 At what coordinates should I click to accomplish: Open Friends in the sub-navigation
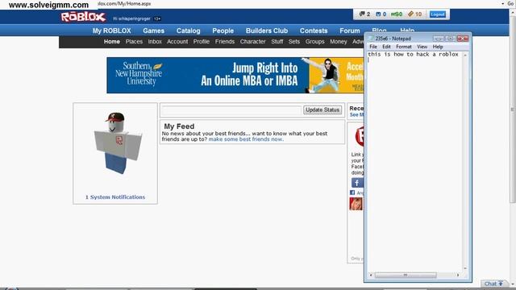click(x=225, y=42)
